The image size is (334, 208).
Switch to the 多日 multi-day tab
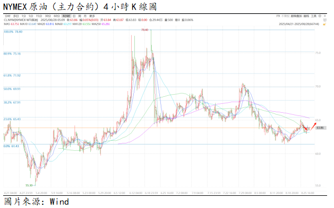tap(16, 16)
